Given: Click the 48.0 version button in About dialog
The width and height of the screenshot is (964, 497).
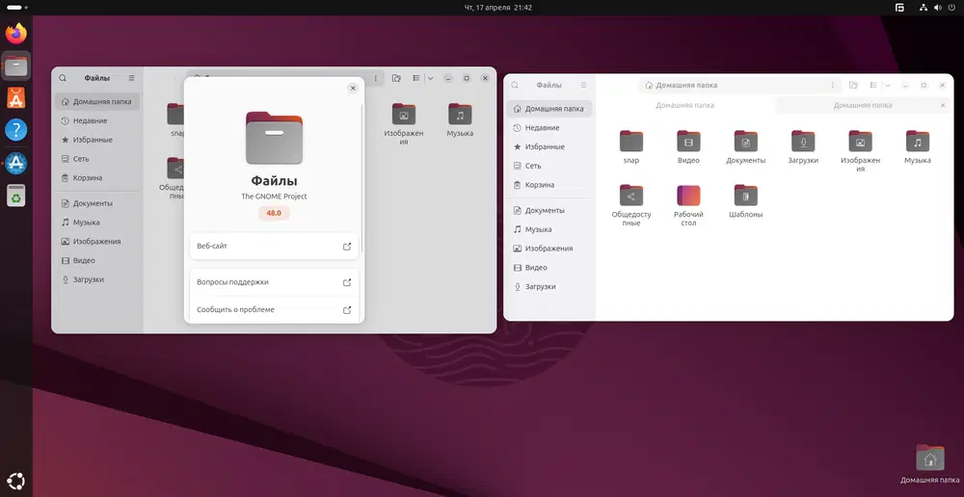Looking at the screenshot, I should 274,213.
